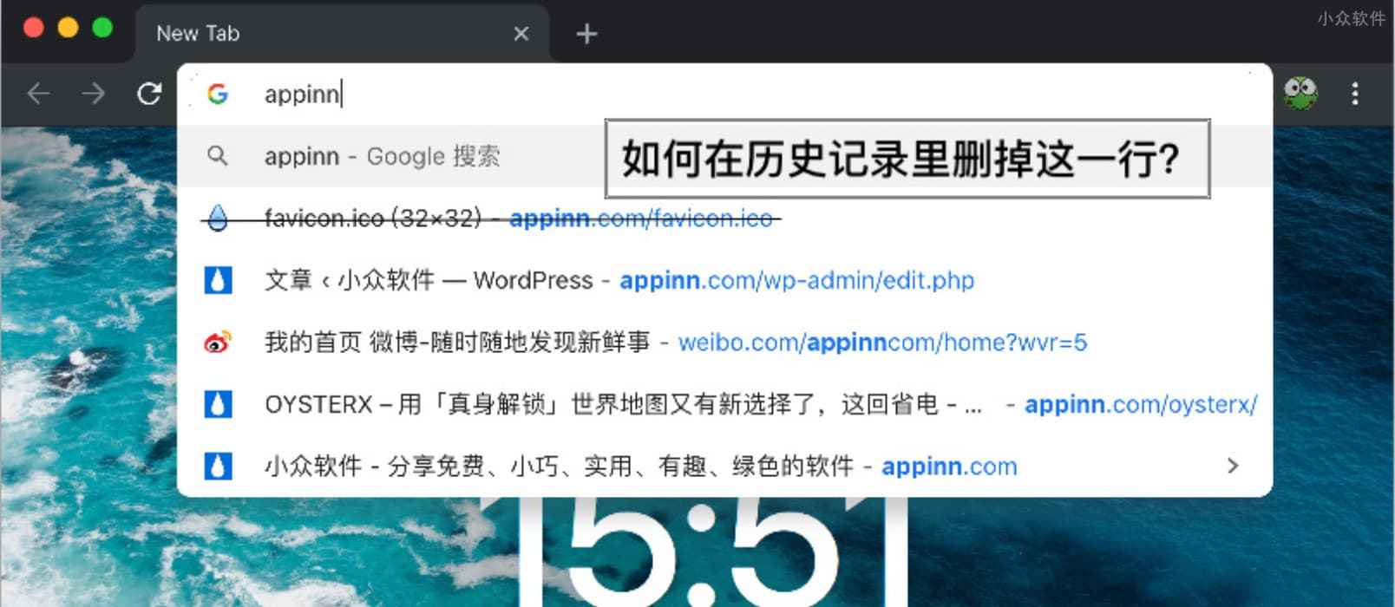1395x607 pixels.
Task: Close the New Tab tab
Action: coord(521,34)
